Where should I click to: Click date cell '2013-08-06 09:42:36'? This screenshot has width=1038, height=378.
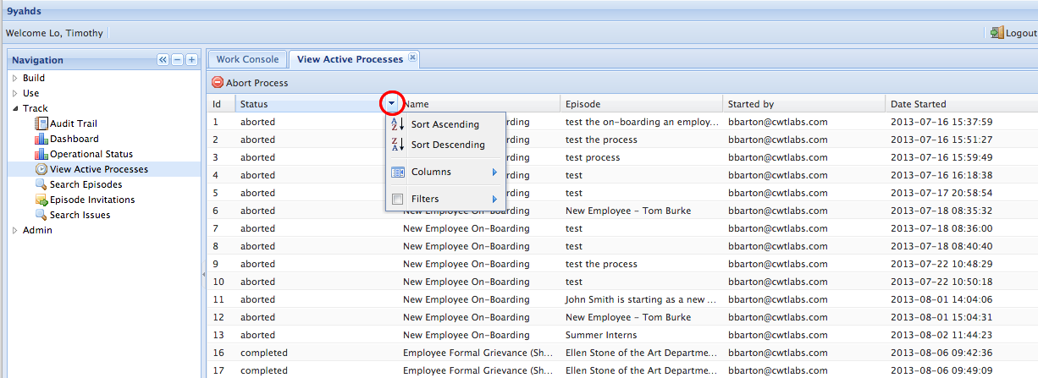[941, 353]
